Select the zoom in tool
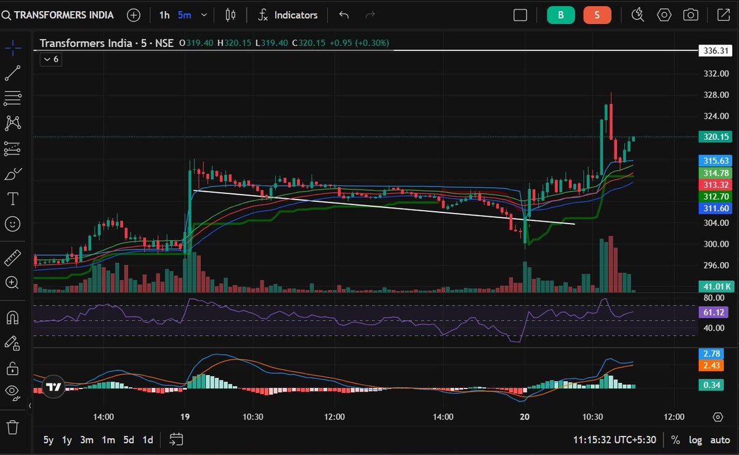Viewport: 739px width, 455px height. [x=12, y=283]
